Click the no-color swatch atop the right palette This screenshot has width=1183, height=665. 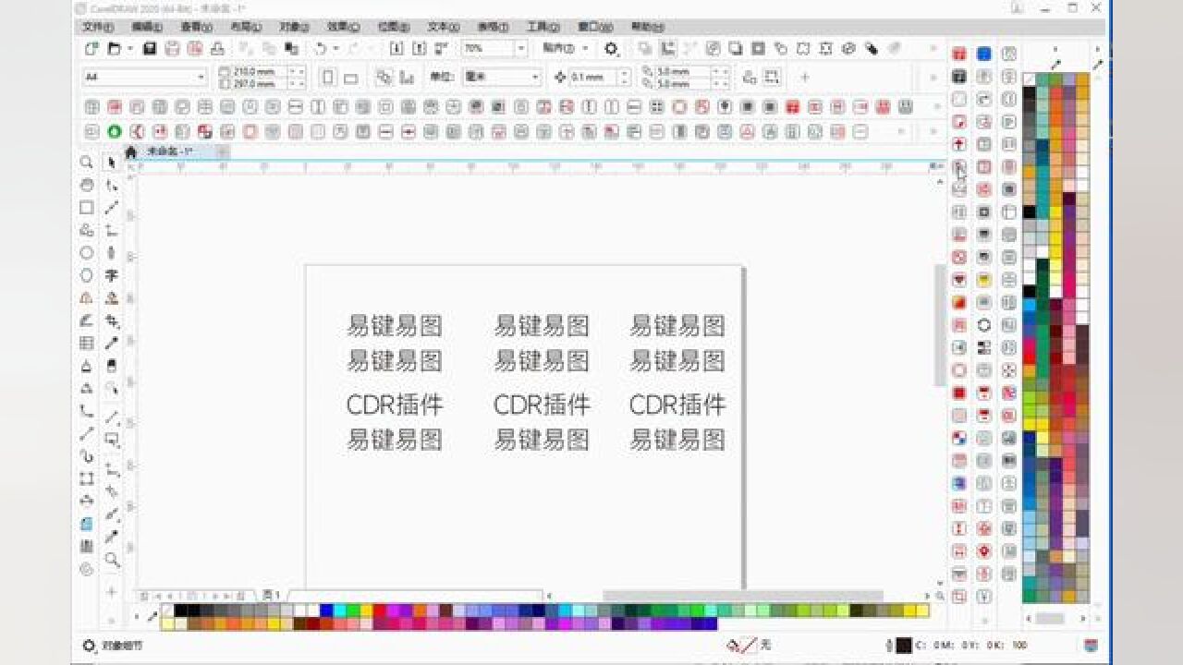tap(1030, 79)
